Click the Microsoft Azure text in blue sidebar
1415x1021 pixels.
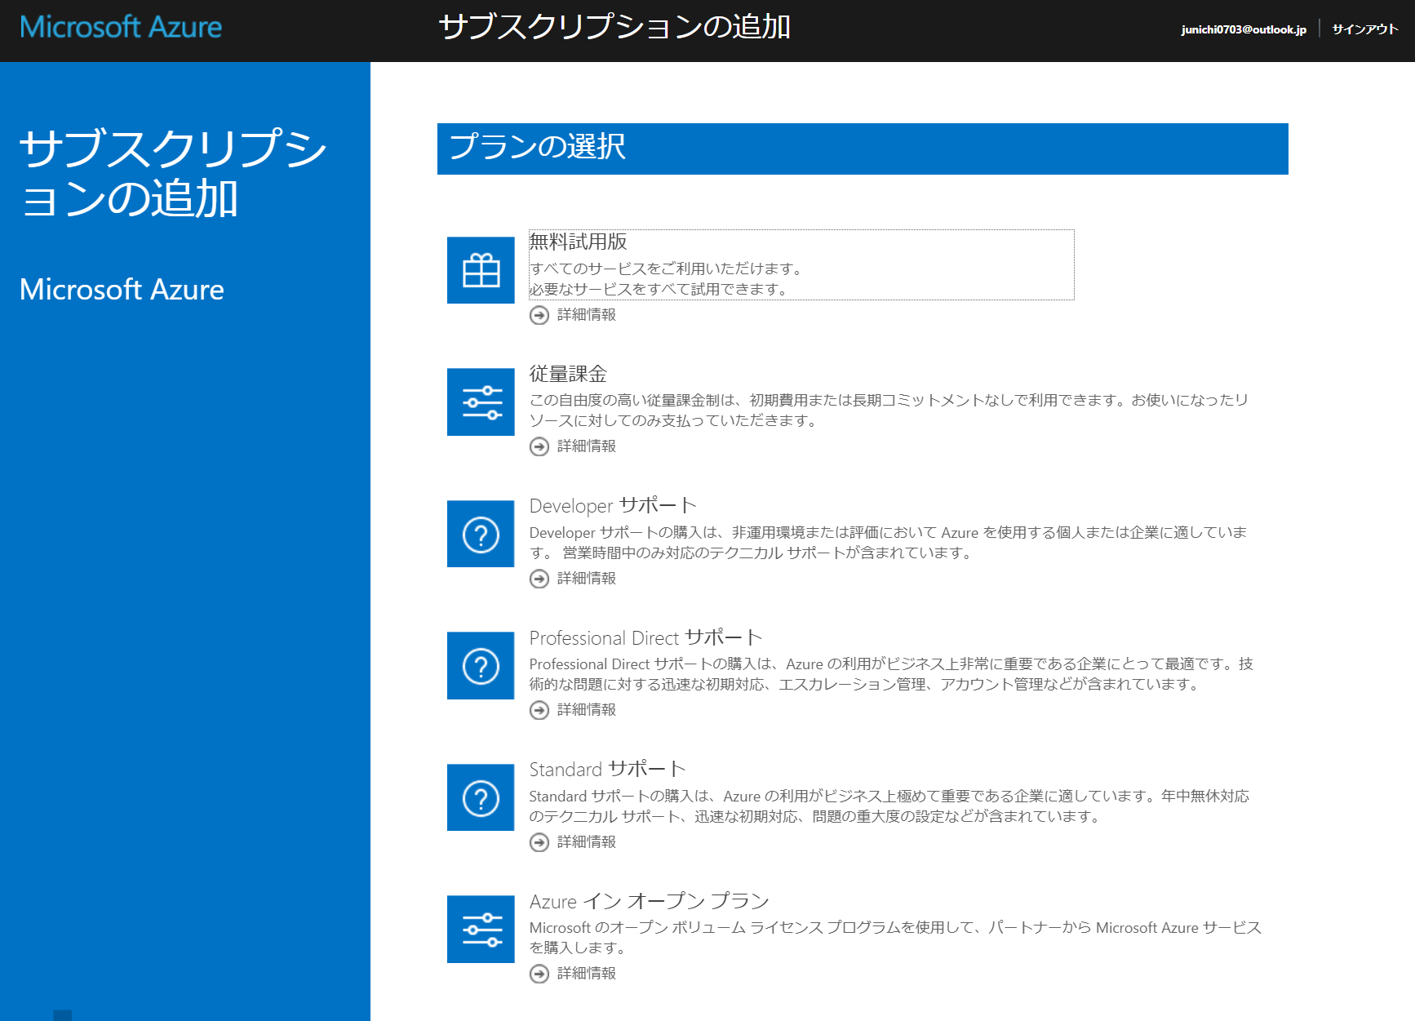coord(122,290)
